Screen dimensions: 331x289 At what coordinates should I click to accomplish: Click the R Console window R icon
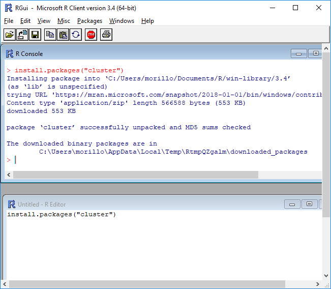(10, 53)
